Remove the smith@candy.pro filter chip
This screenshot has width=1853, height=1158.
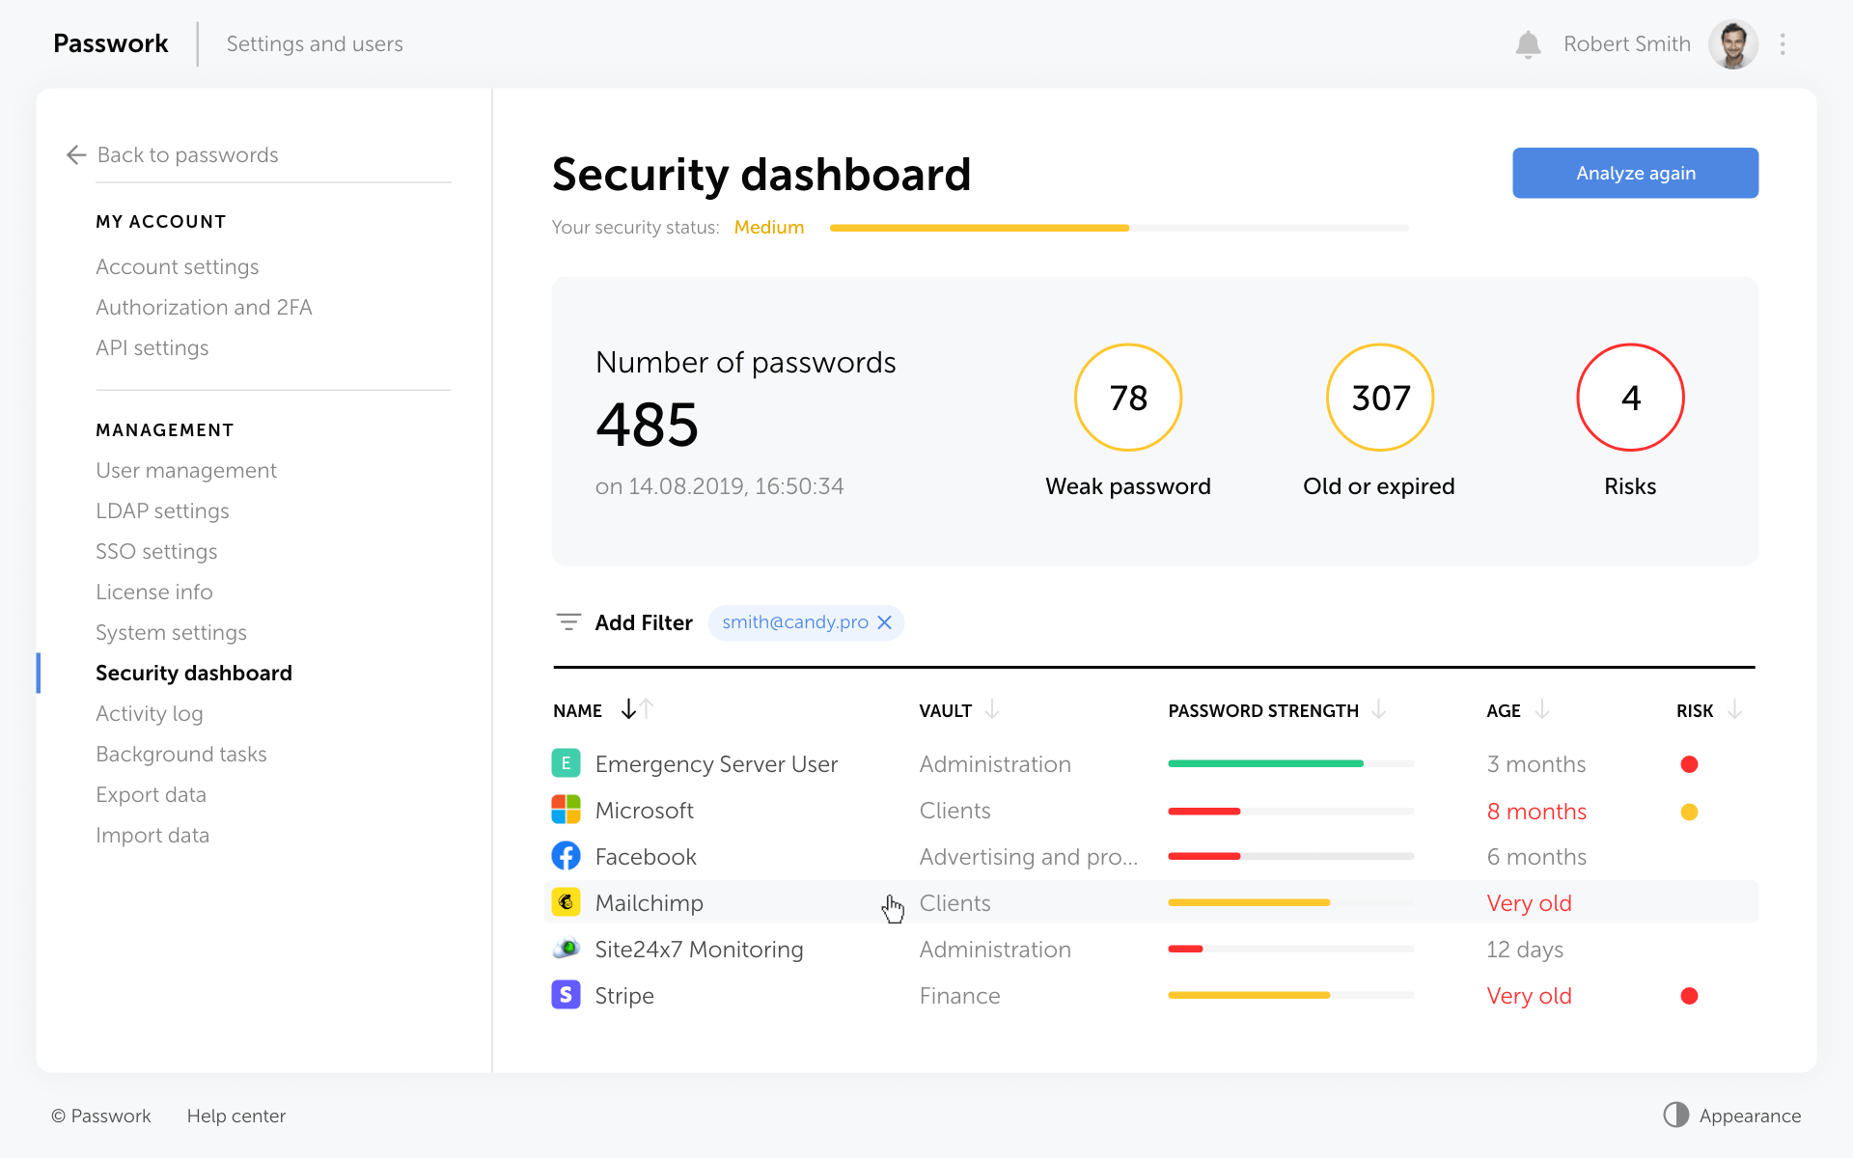coord(884,622)
